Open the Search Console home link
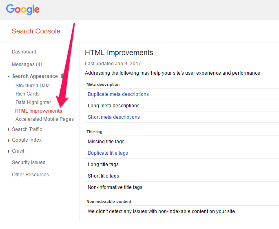279x229 pixels. 36,31
